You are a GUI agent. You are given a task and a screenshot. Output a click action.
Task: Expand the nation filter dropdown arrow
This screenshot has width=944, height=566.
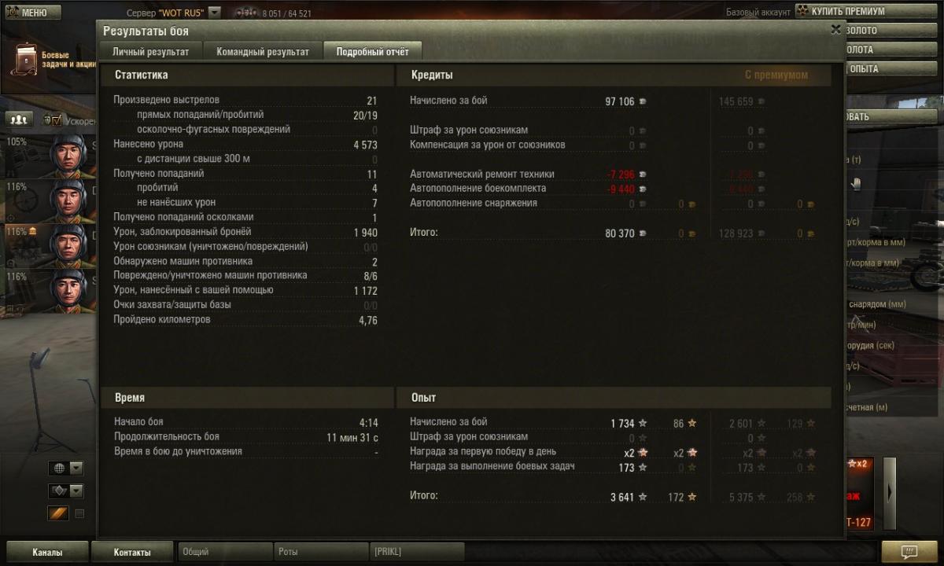(x=76, y=469)
